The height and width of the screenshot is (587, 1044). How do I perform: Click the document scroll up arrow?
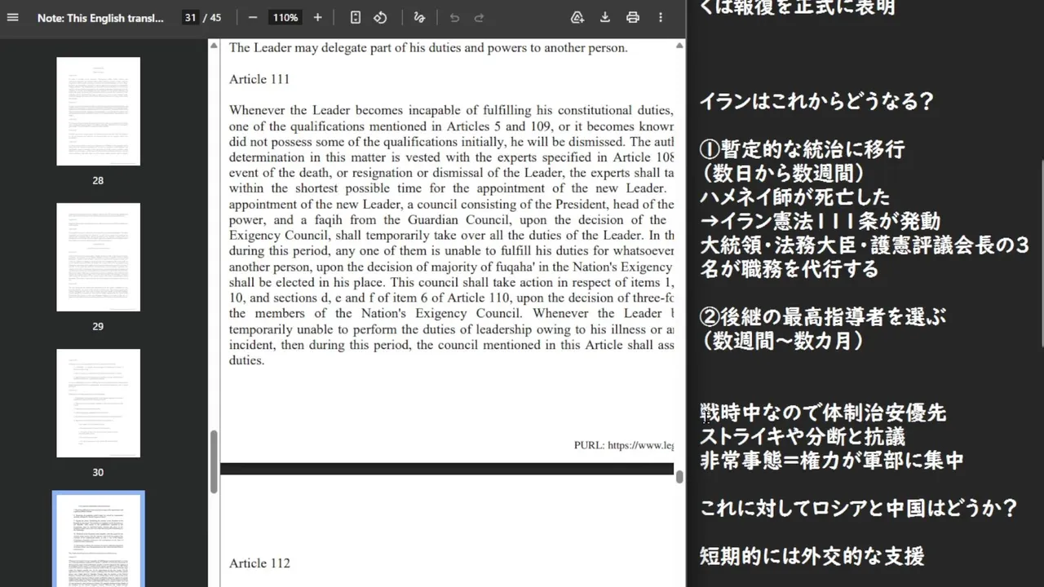click(x=679, y=46)
